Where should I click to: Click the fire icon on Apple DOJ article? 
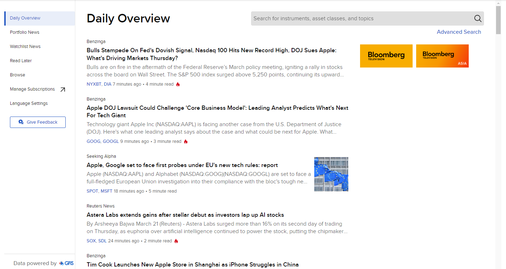point(186,141)
